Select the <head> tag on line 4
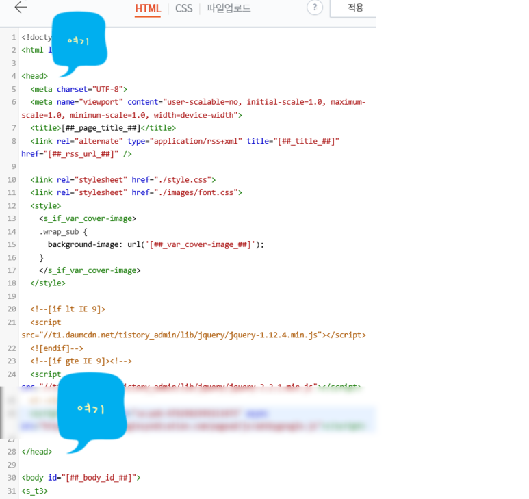The height and width of the screenshot is (499, 529). click(x=35, y=76)
